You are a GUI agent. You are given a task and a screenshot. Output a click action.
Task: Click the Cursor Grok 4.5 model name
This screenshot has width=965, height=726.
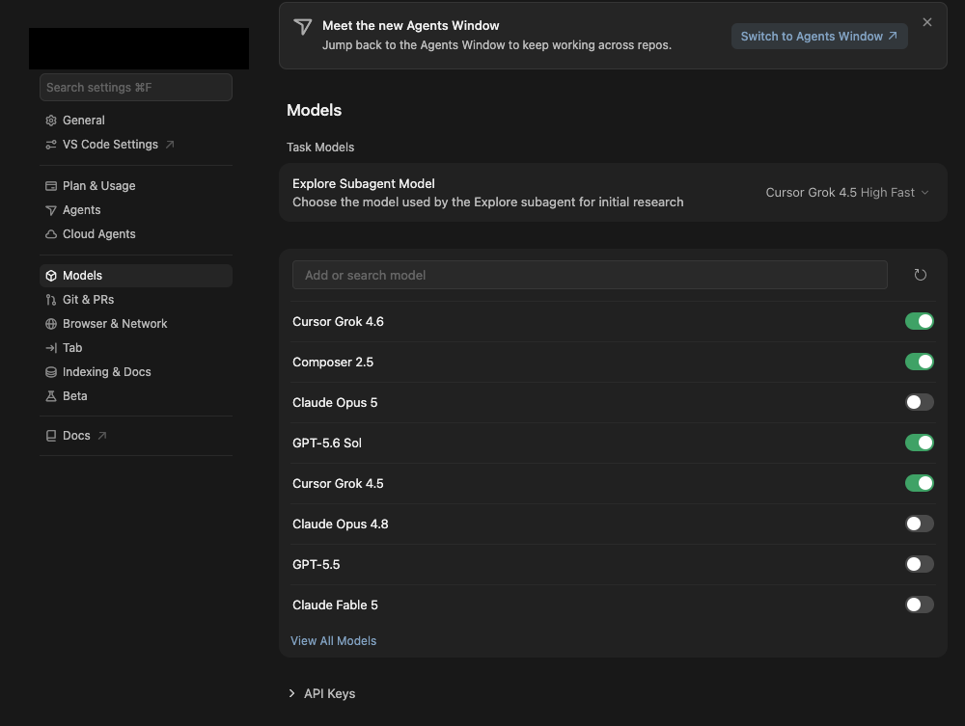[x=338, y=484]
